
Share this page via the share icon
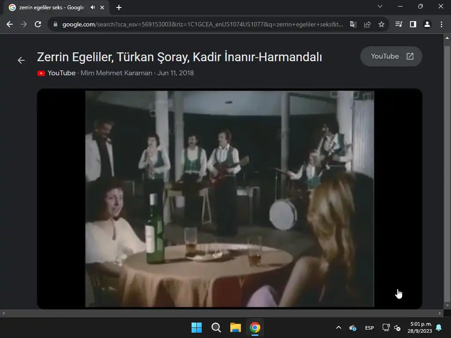click(x=367, y=25)
